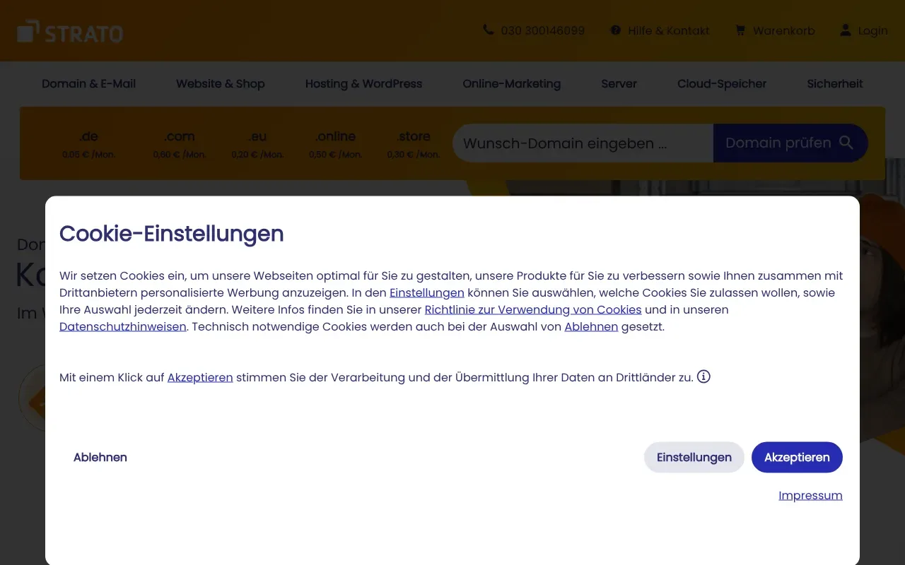This screenshot has width=905, height=565.
Task: Open Hosting & WordPress menu
Action: click(363, 83)
